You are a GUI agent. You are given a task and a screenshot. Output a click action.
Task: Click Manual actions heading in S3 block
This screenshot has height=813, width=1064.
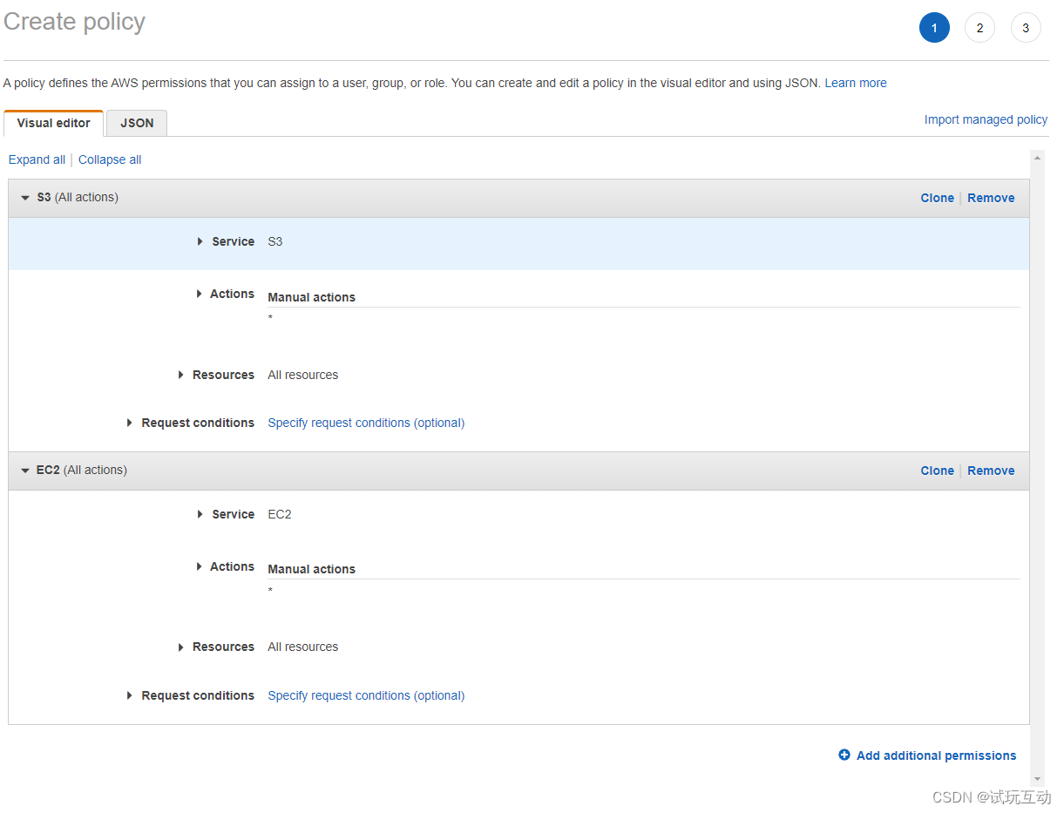tap(311, 297)
